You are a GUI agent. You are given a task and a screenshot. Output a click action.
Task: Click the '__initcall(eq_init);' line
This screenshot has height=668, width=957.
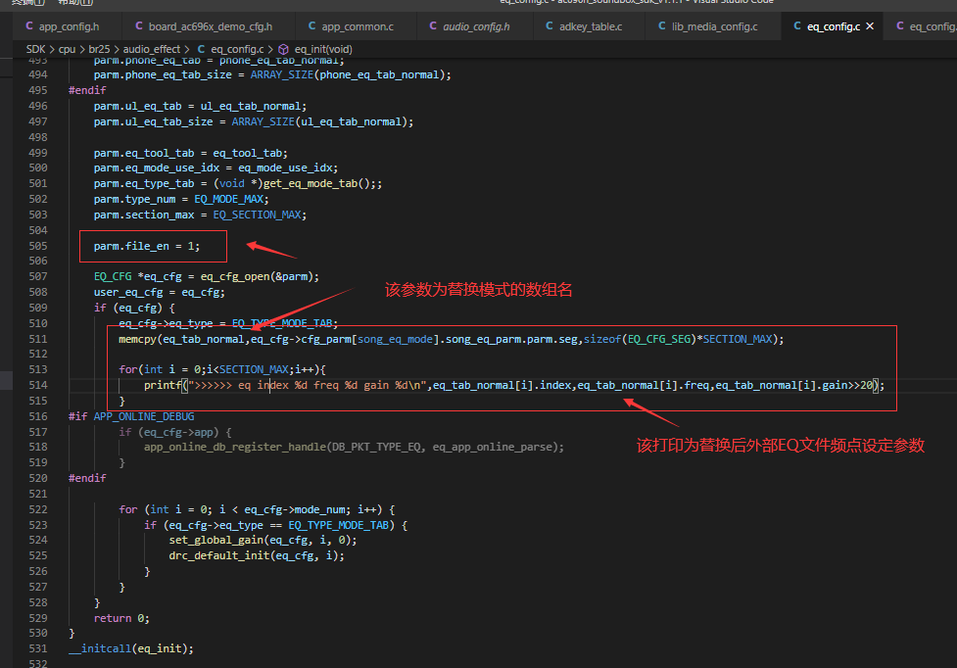click(x=131, y=648)
